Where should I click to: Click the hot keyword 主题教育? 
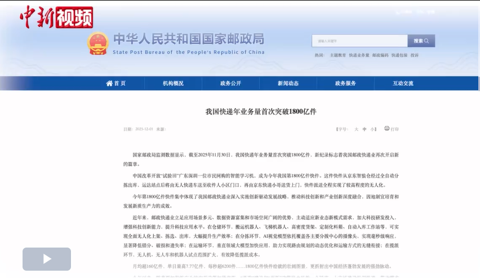pos(337,55)
